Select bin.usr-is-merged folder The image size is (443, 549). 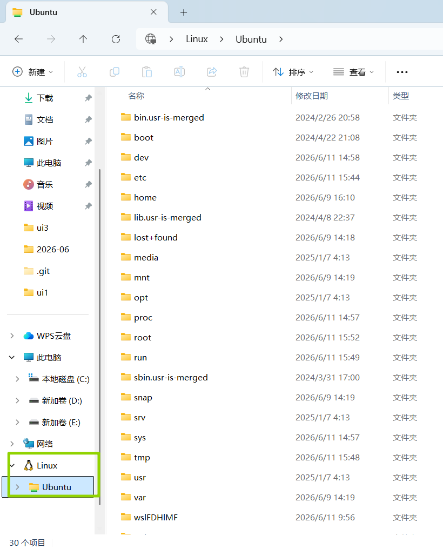169,117
